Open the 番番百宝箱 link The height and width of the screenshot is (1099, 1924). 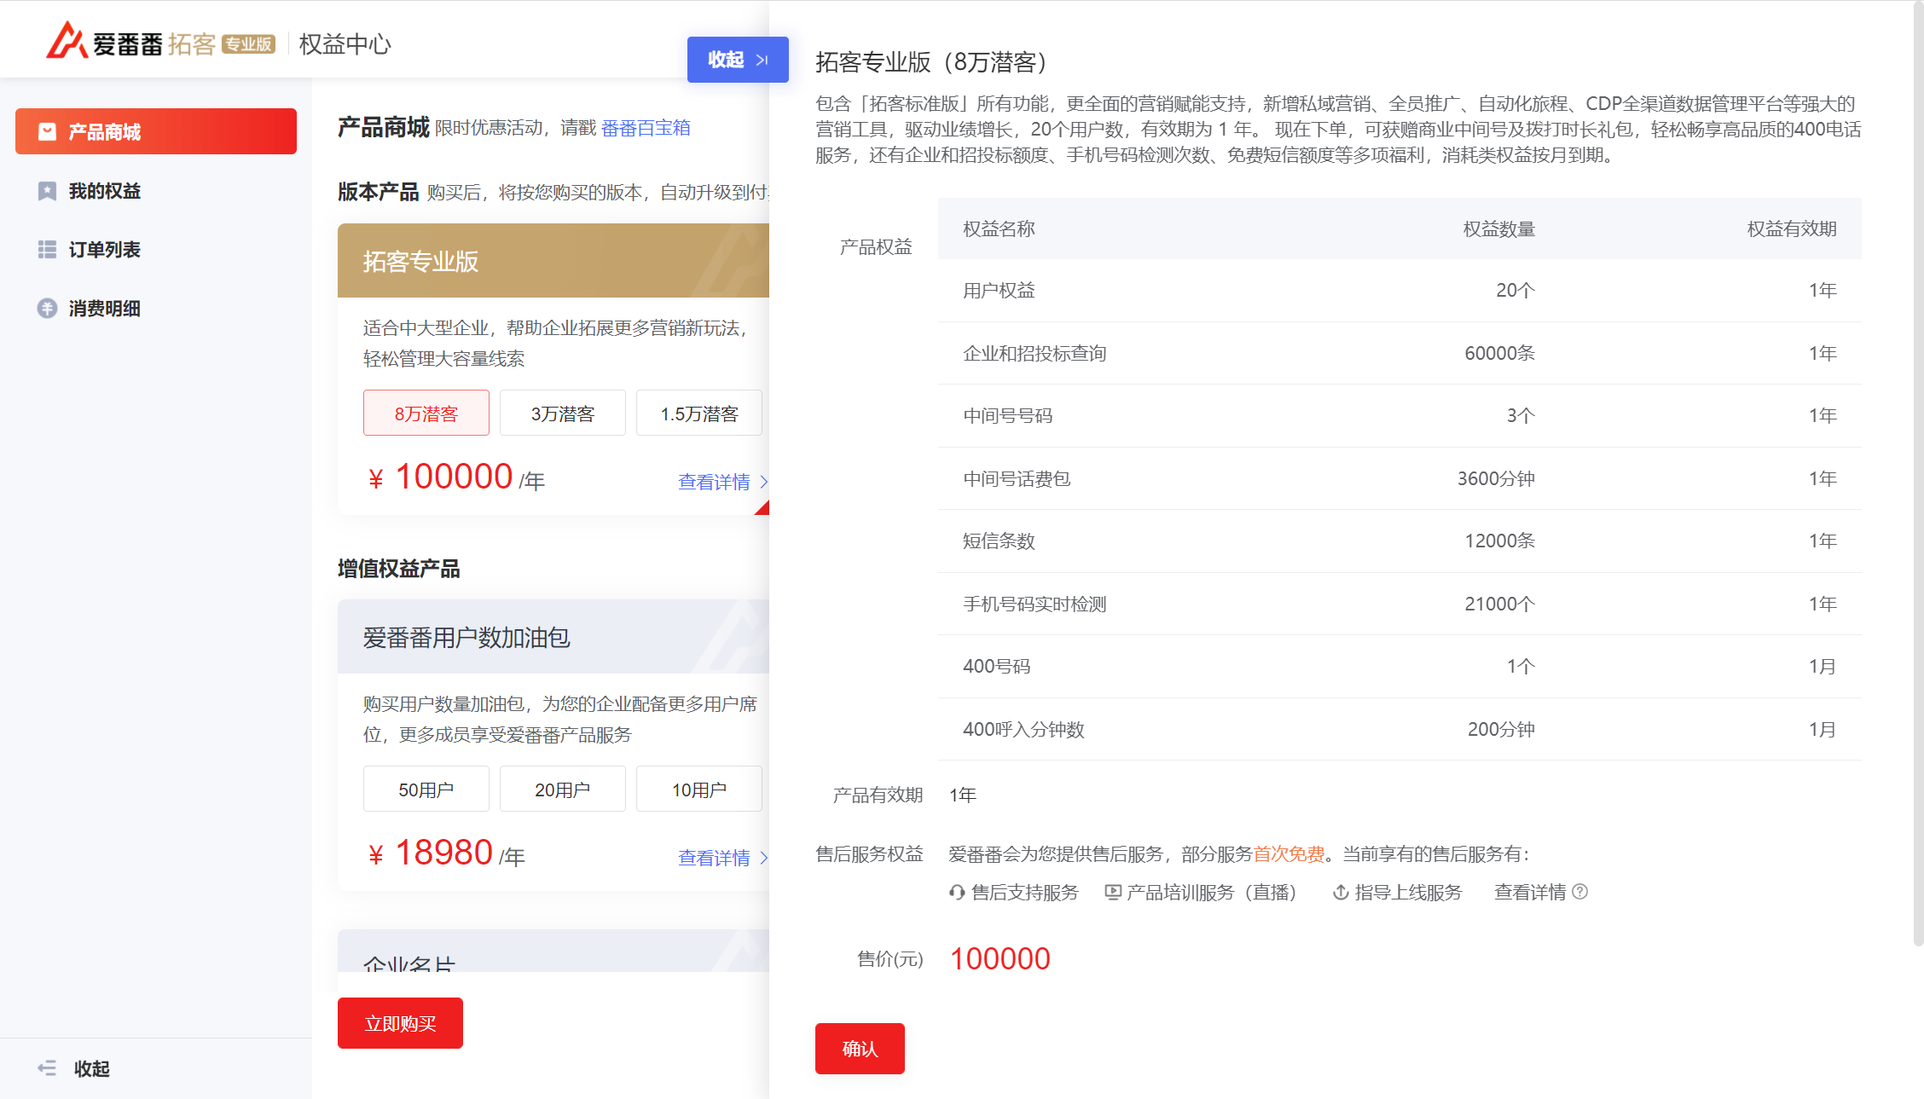646,128
